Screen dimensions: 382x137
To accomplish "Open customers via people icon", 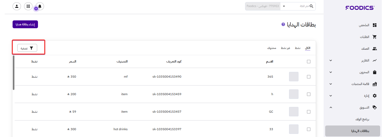I will 375,49.
